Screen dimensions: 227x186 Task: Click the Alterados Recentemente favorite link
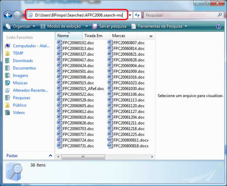click(31, 90)
